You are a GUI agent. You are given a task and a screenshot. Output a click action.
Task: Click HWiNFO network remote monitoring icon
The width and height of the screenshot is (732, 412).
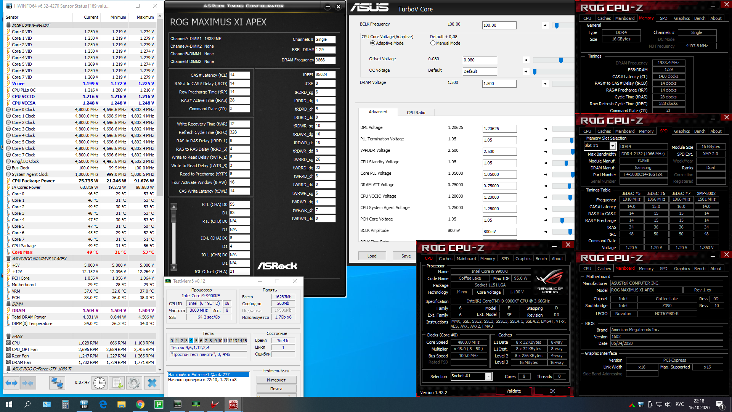pos(57,383)
